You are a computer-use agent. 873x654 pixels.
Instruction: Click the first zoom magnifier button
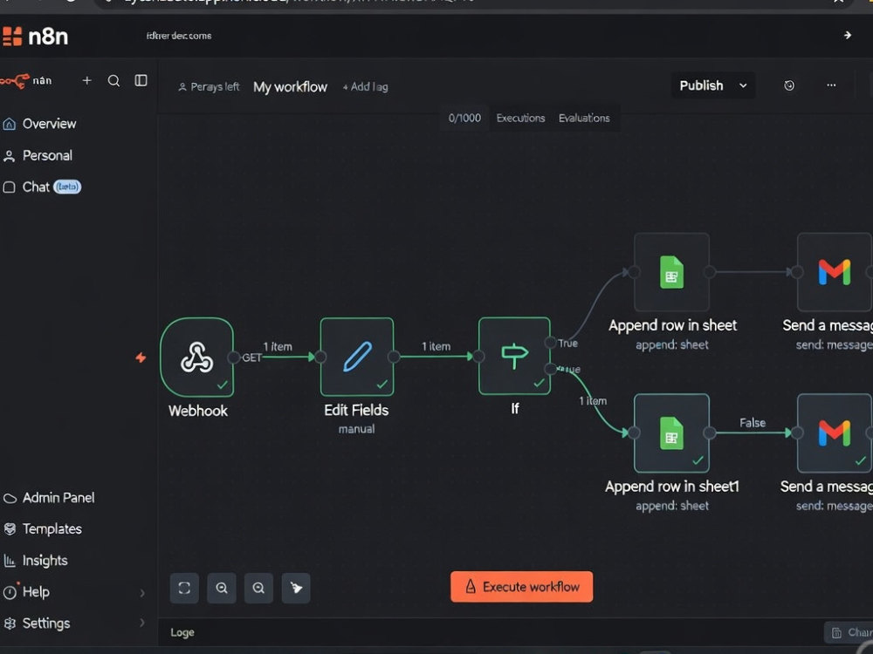coord(222,588)
